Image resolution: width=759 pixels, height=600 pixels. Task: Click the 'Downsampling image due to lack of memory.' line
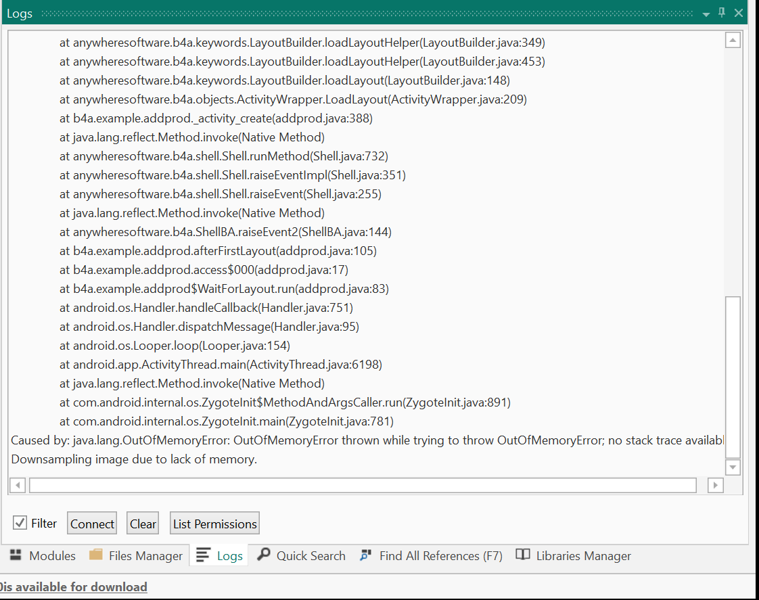(134, 459)
